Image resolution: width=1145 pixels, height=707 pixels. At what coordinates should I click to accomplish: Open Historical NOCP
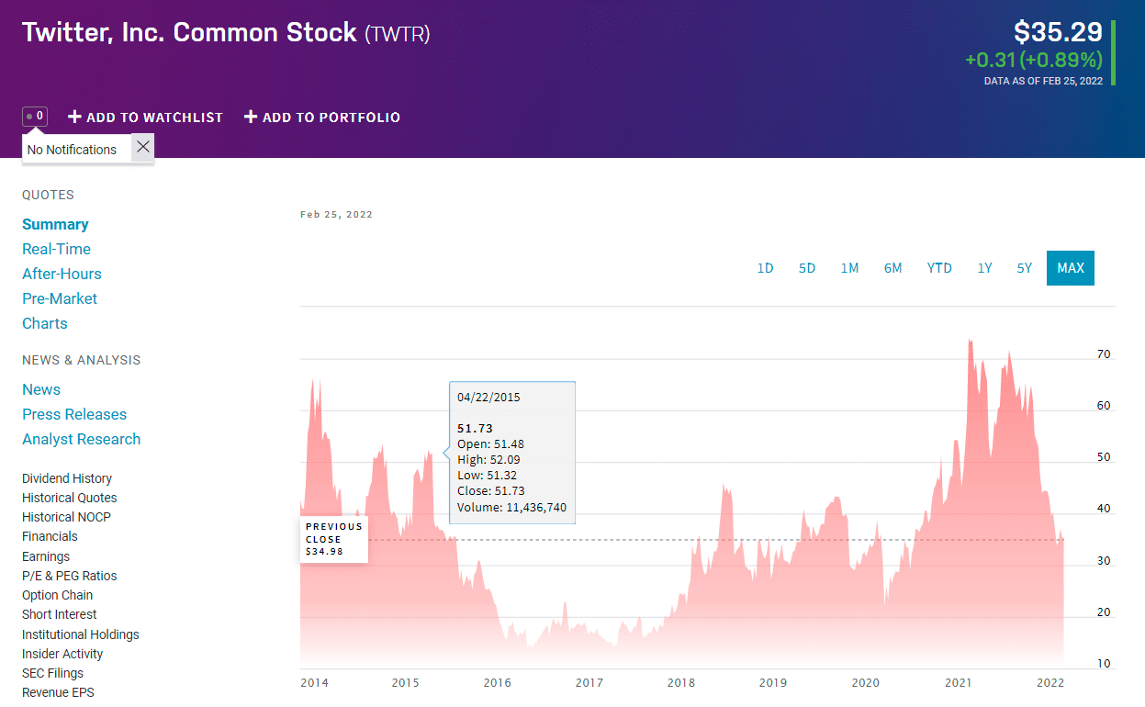pyautogui.click(x=66, y=517)
